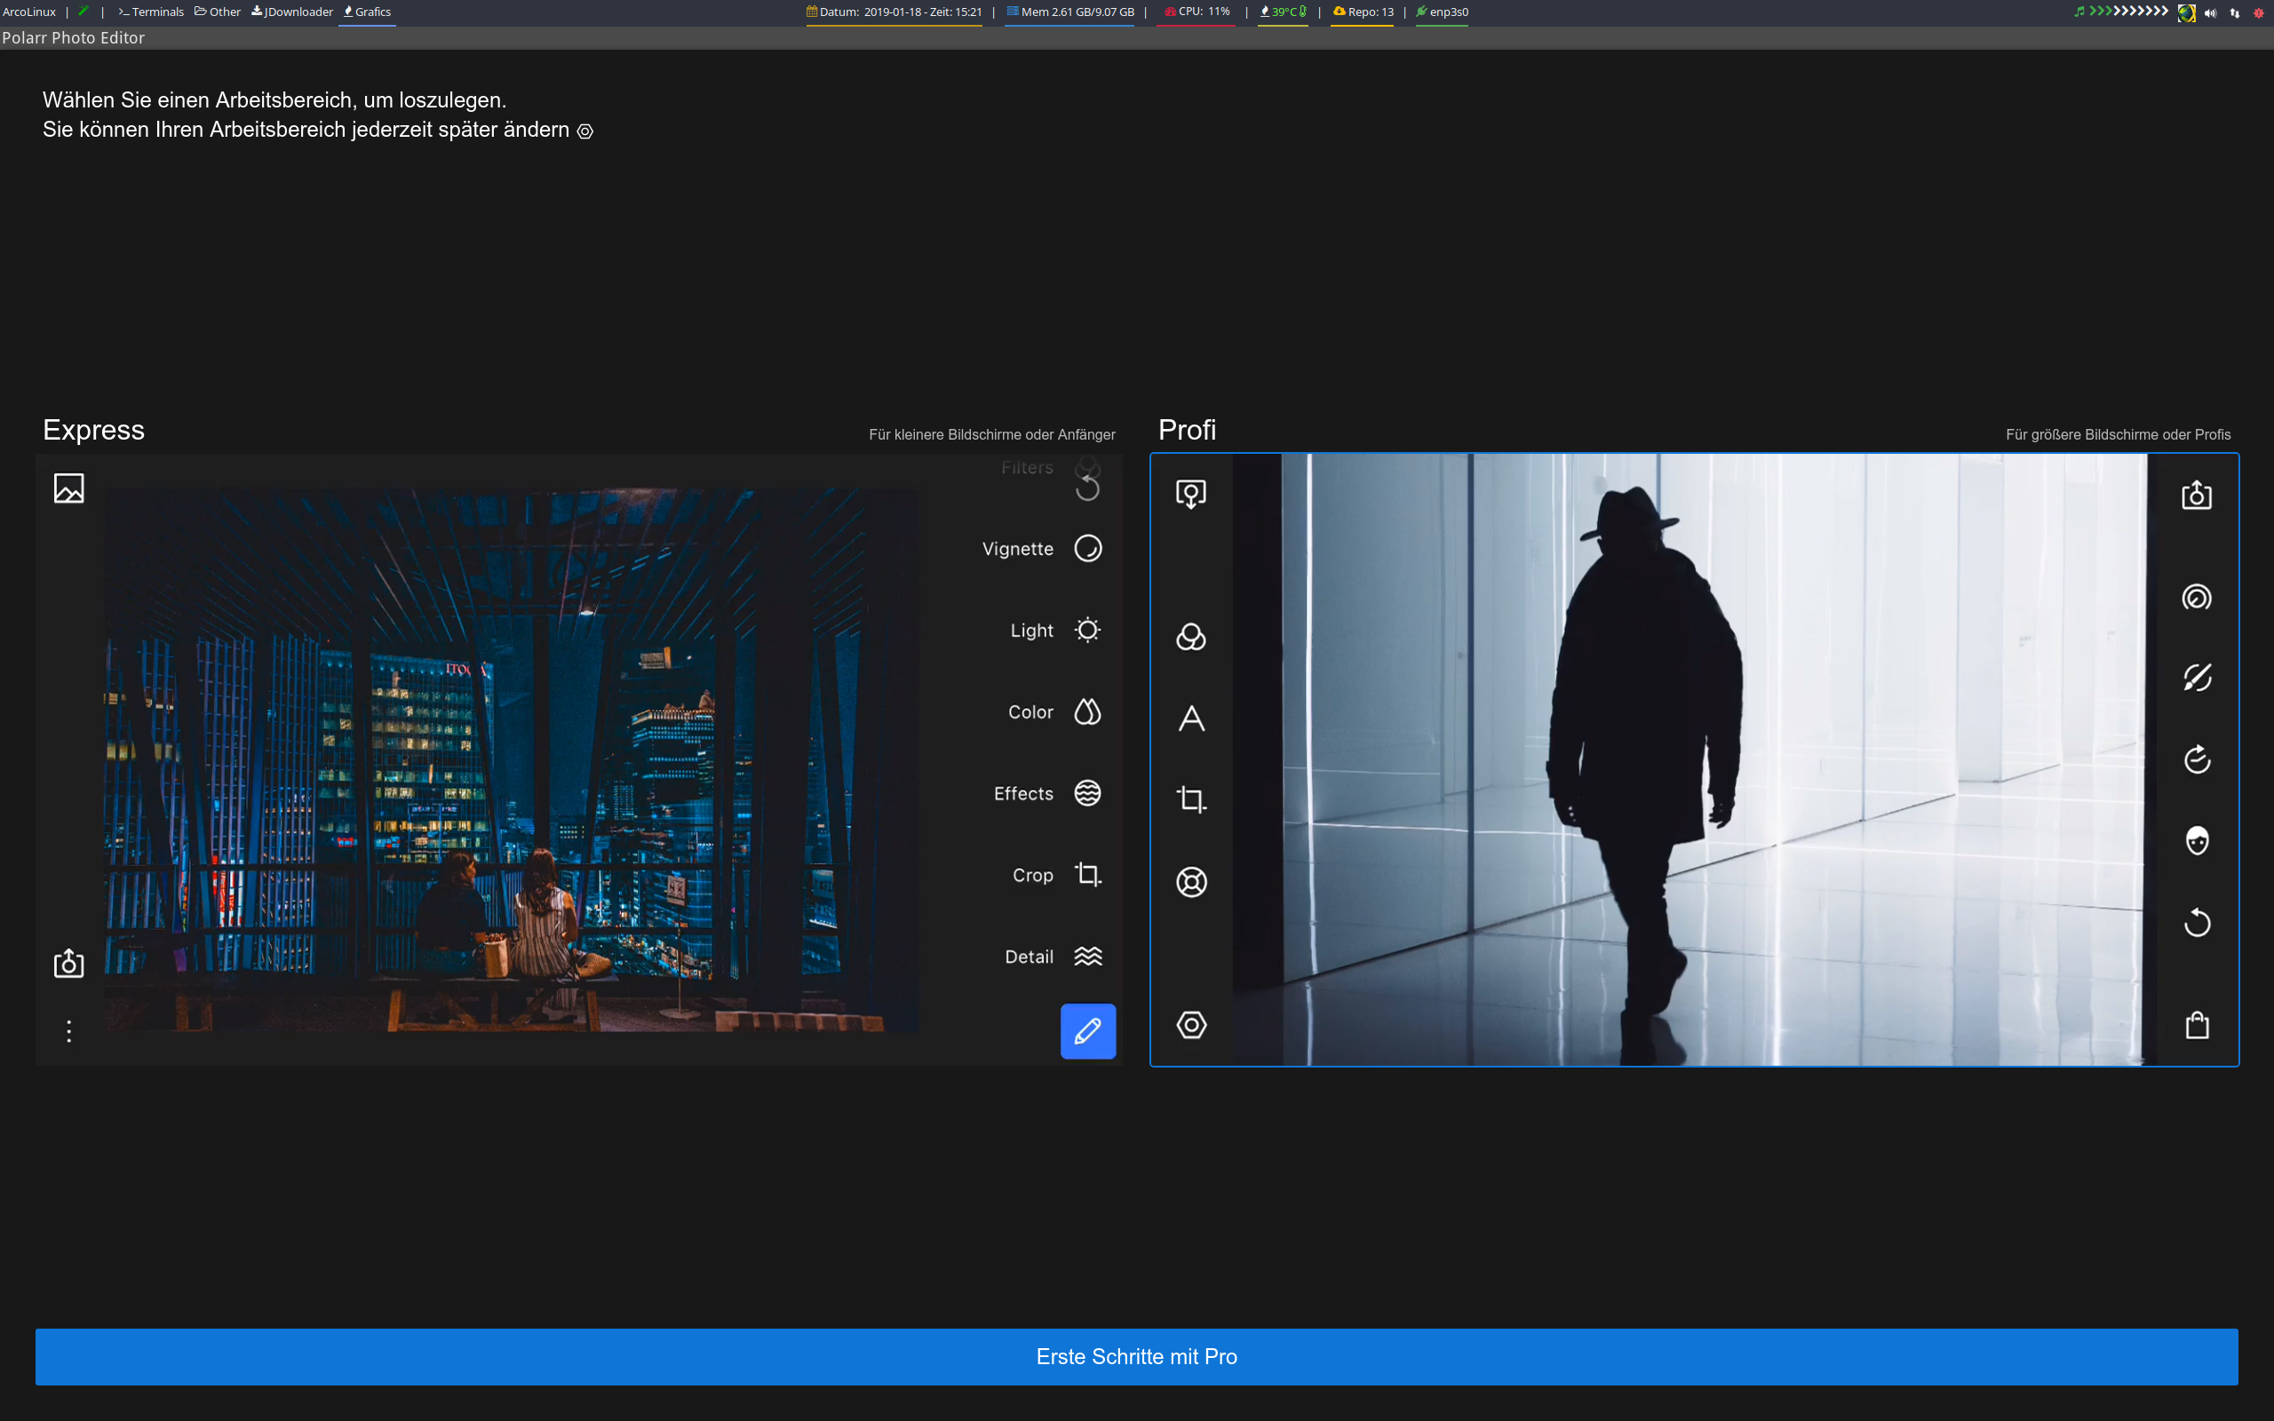2274x1421 pixels.
Task: Select the Vignette tool icon
Action: click(x=1087, y=548)
